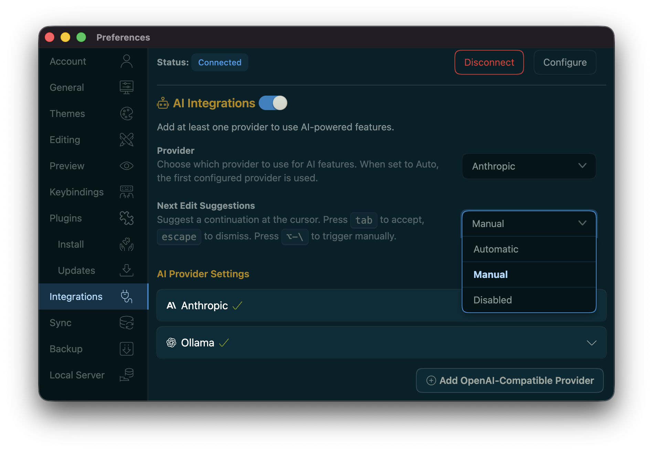Choose Manual option in the open list

click(x=529, y=275)
